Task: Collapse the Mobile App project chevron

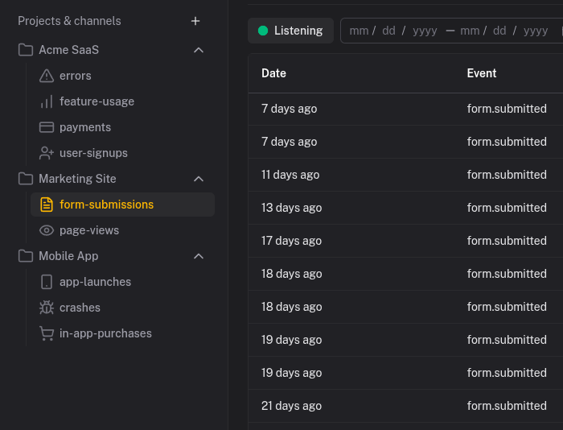Action: coord(199,256)
